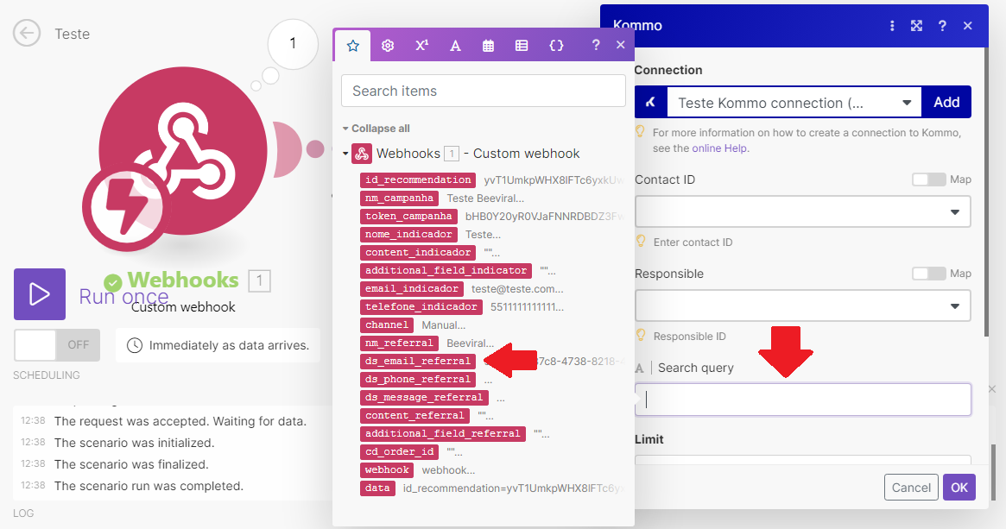This screenshot has height=529, width=1006.
Task: Toggle Map switch for Responsible
Action: 928,274
